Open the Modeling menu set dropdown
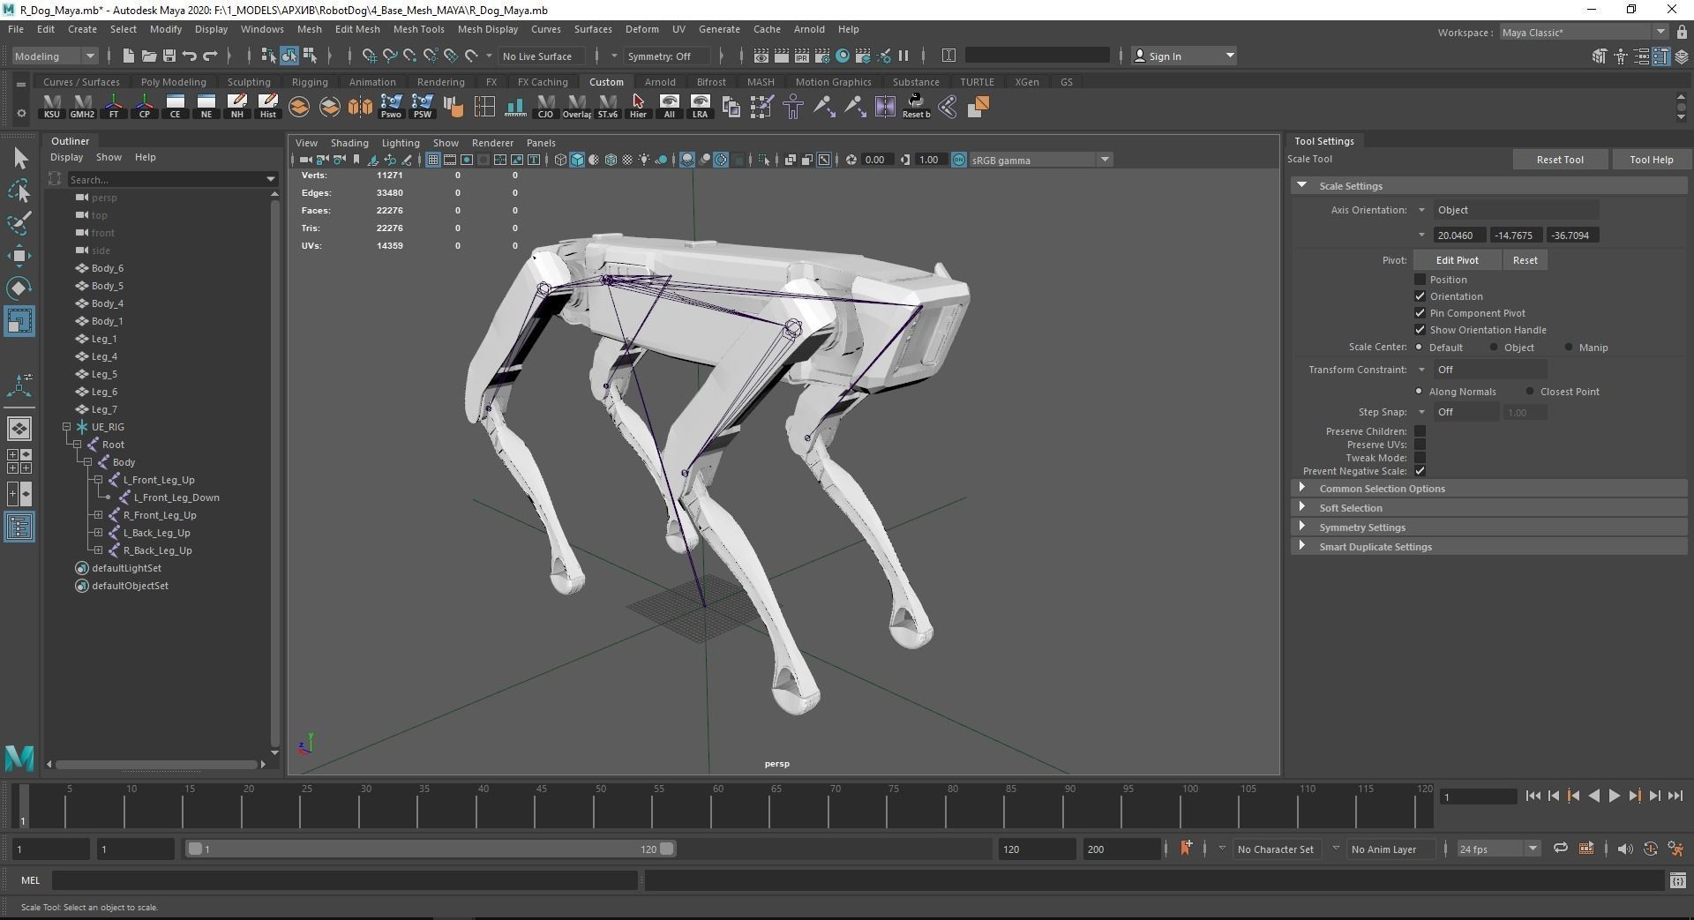The width and height of the screenshot is (1694, 920). tap(55, 56)
